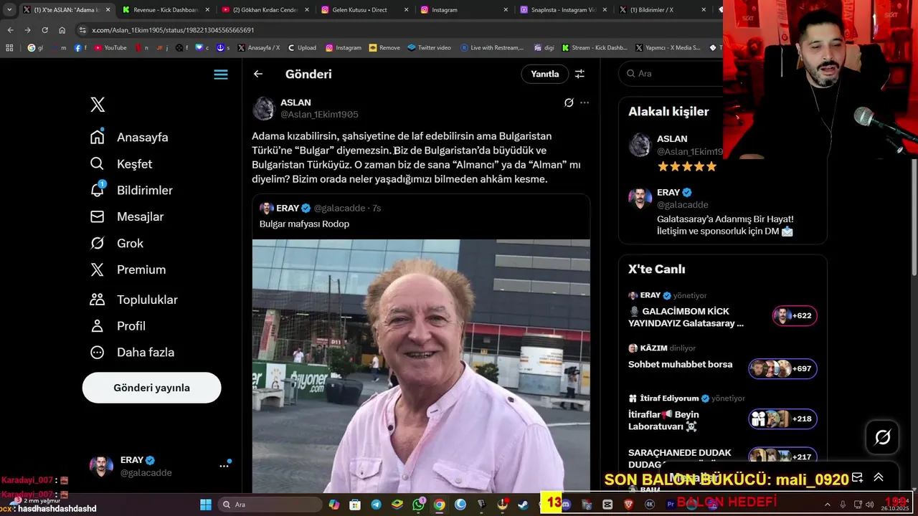
Task: Click ERAY account avatar at bottom left
Action: pyautogui.click(x=101, y=466)
